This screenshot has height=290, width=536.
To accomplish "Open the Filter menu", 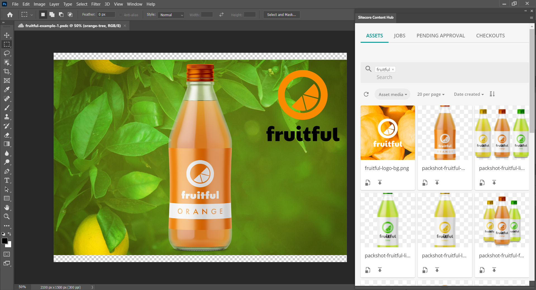I will click(x=96, y=4).
